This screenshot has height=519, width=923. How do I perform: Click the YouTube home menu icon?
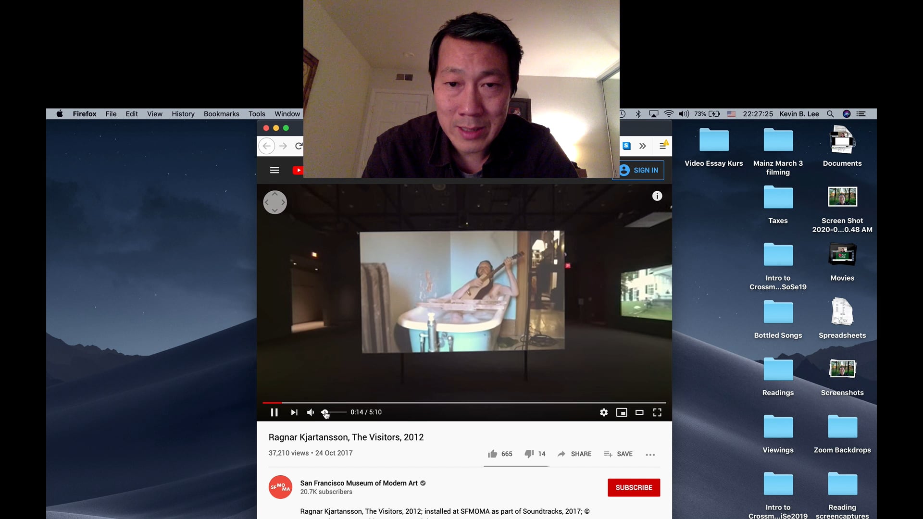274,171
